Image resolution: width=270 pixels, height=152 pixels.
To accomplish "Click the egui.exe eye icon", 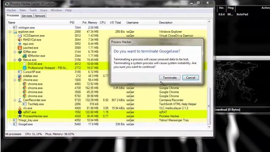I will click(20, 44).
